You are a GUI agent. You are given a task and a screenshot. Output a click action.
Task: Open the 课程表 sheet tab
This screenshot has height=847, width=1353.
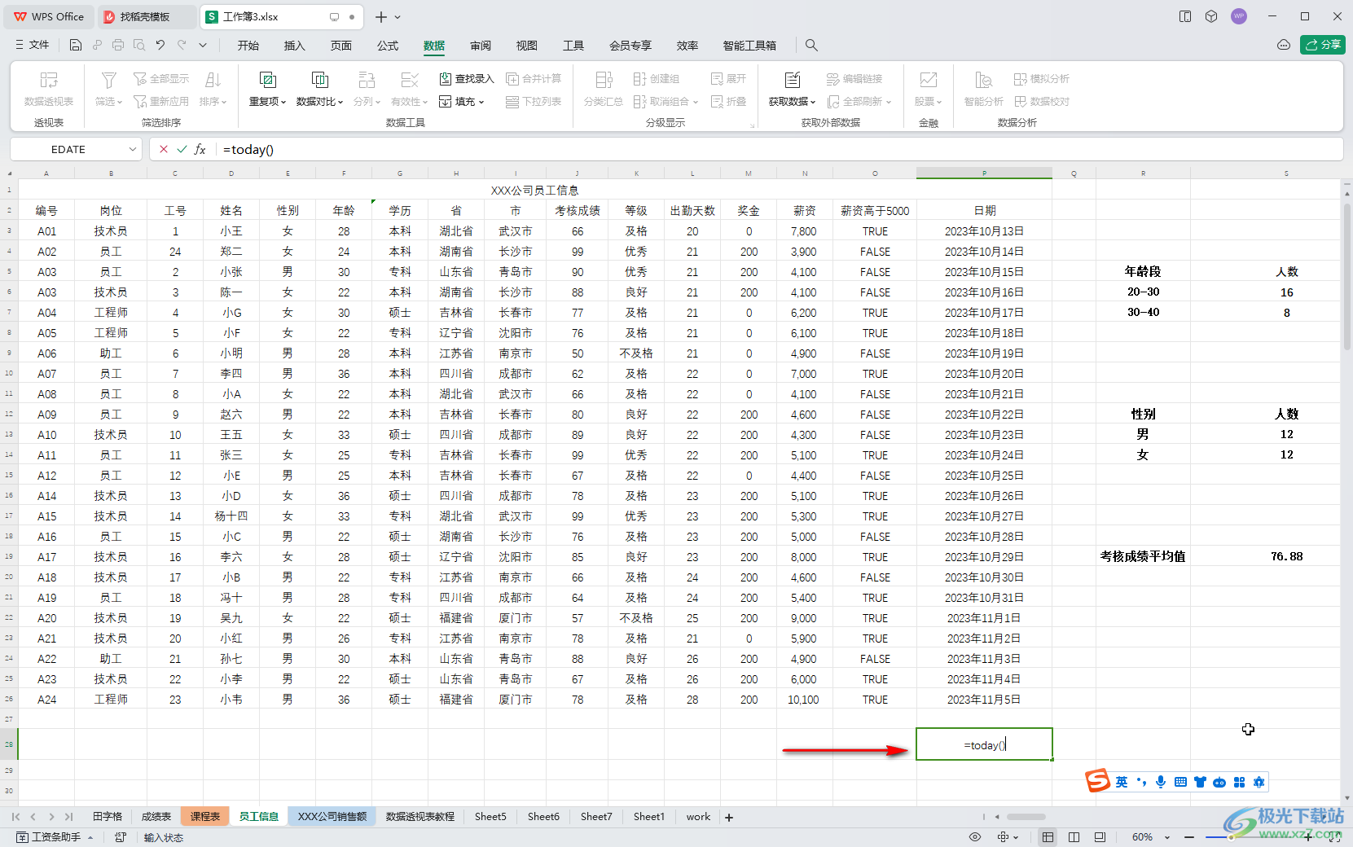[x=205, y=817]
